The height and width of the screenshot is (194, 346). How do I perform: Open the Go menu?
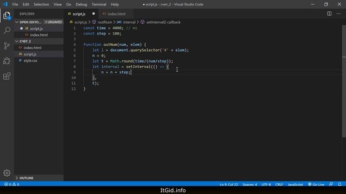(69, 4)
